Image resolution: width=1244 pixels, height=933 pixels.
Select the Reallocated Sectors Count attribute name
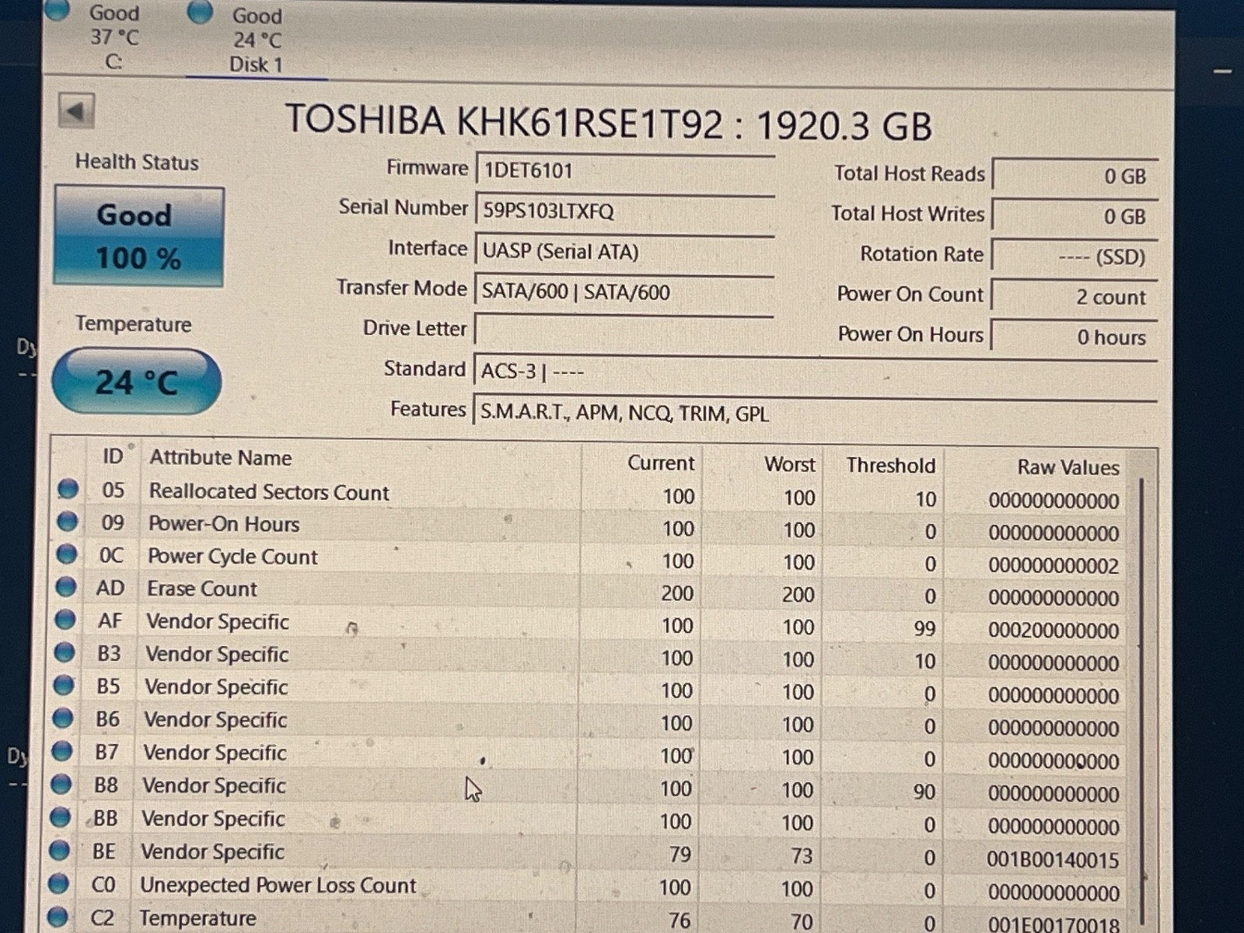tap(269, 492)
